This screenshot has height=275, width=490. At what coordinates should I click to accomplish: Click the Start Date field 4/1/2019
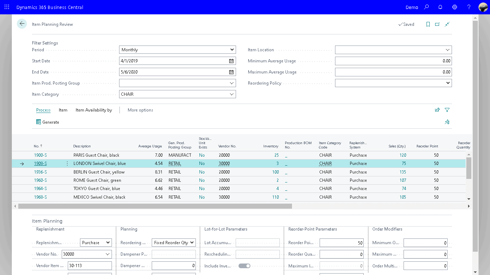(x=173, y=61)
